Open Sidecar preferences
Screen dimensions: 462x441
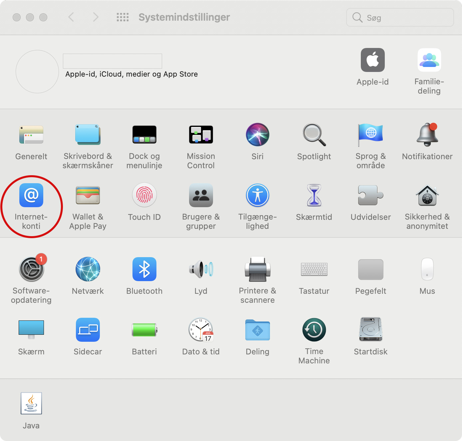click(88, 330)
